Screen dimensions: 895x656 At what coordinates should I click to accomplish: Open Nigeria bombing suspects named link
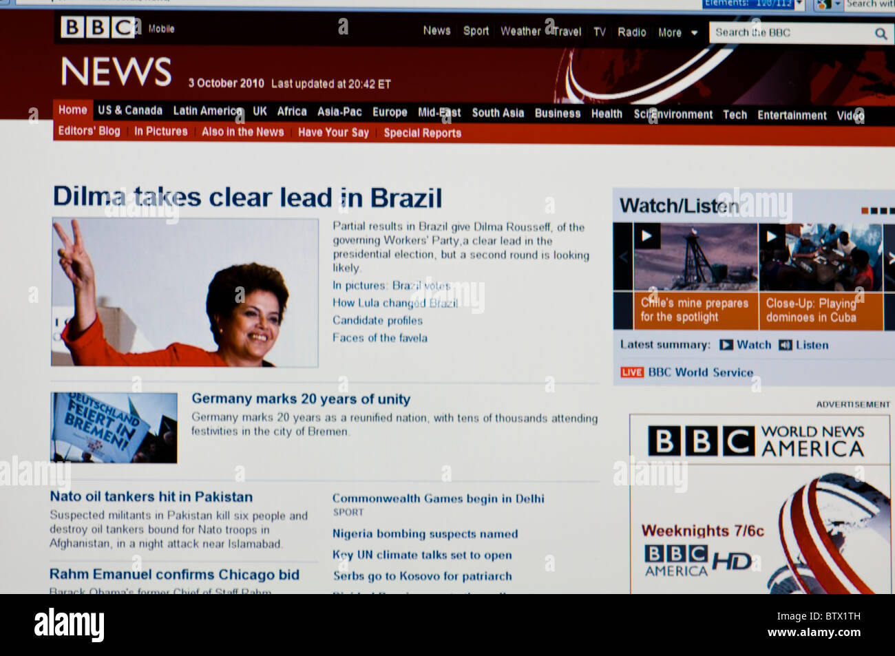click(425, 534)
